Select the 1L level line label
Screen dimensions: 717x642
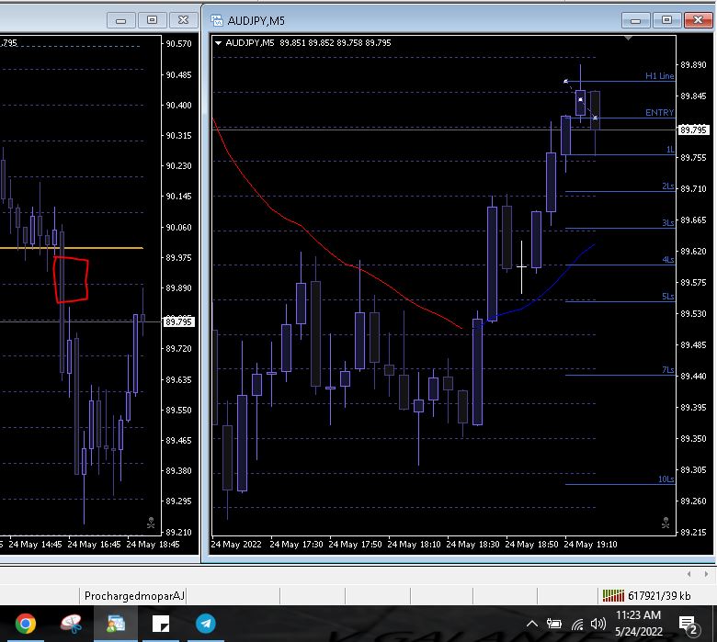[x=670, y=150]
